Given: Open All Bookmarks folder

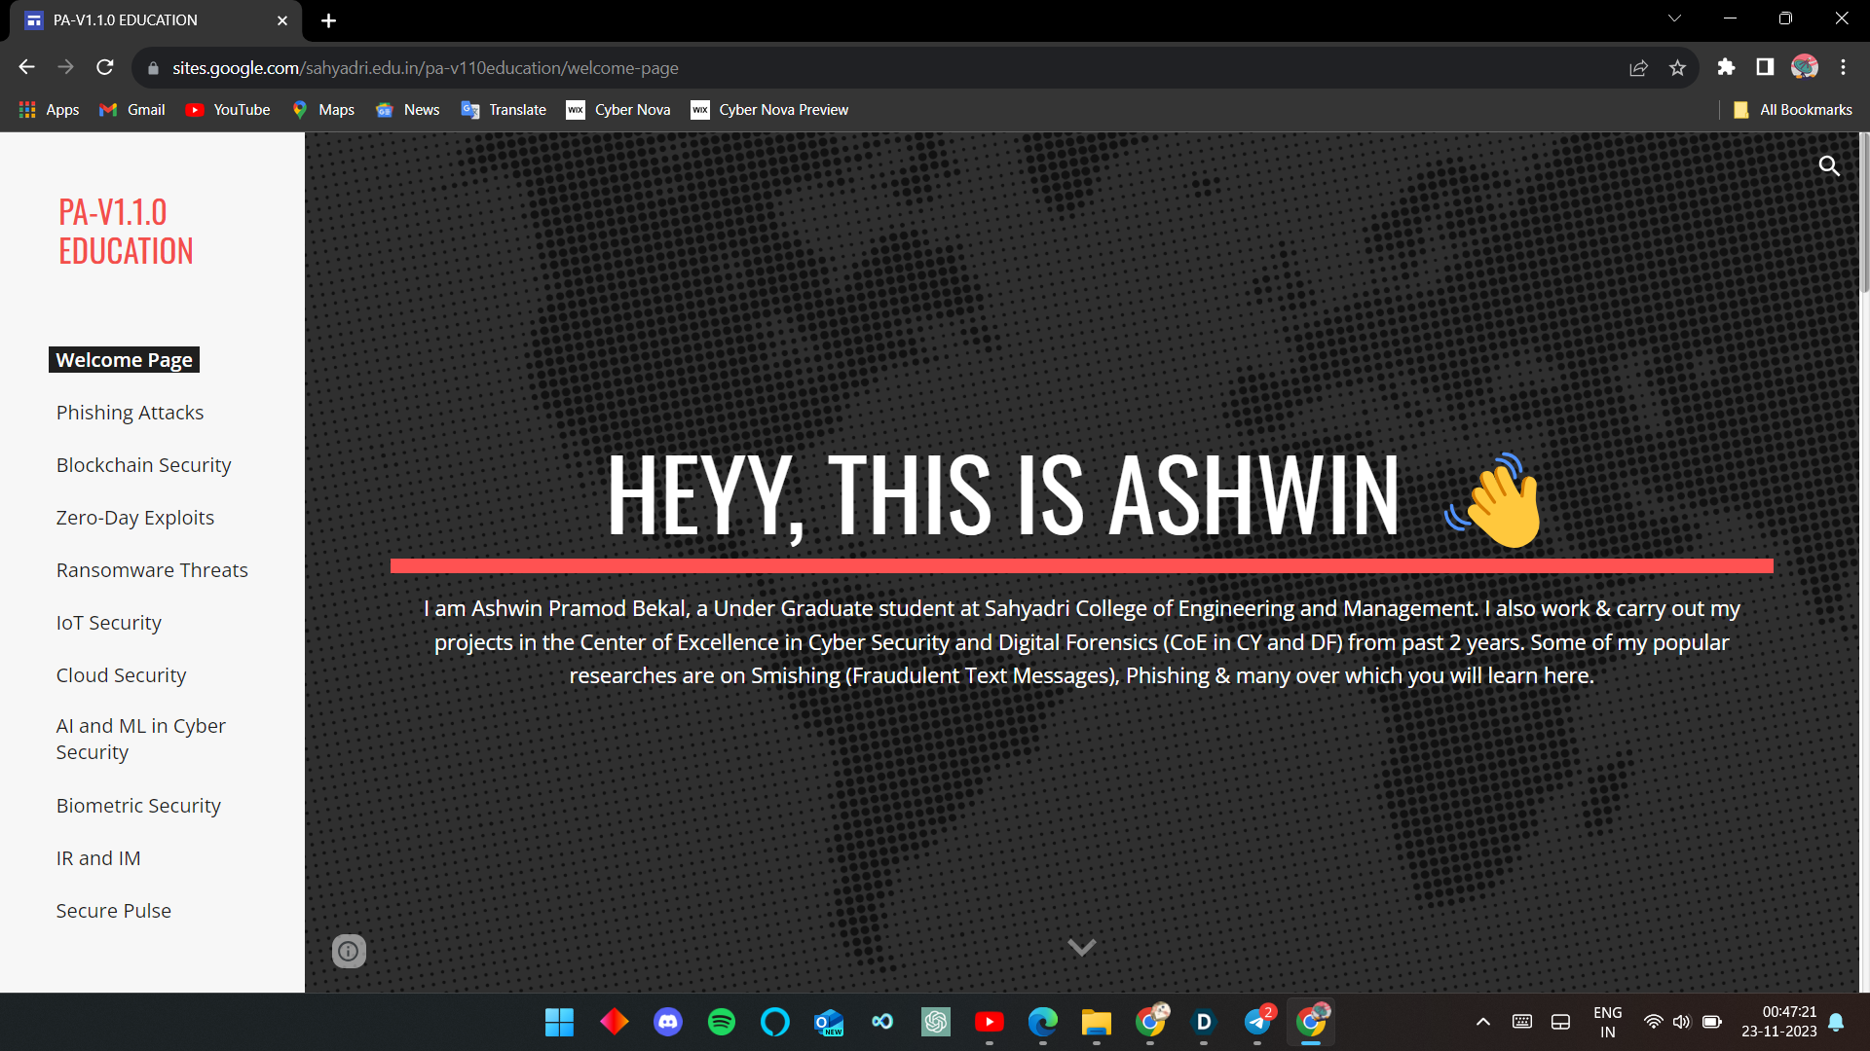Looking at the screenshot, I should 1793,110.
